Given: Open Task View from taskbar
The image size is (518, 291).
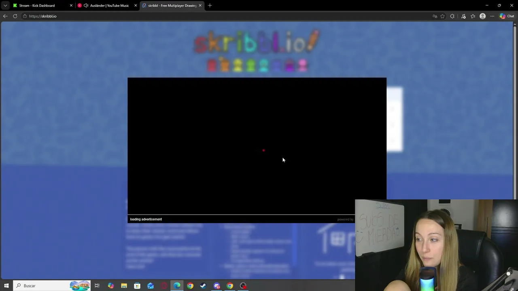Looking at the screenshot, I should (x=97, y=286).
